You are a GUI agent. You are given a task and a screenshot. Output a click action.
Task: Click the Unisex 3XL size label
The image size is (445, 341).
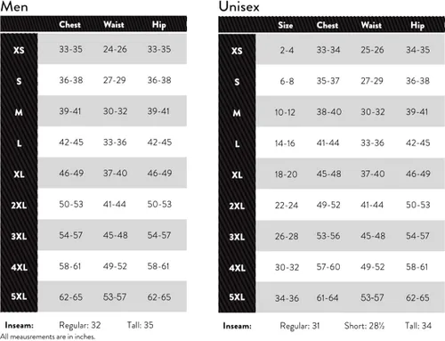point(237,237)
